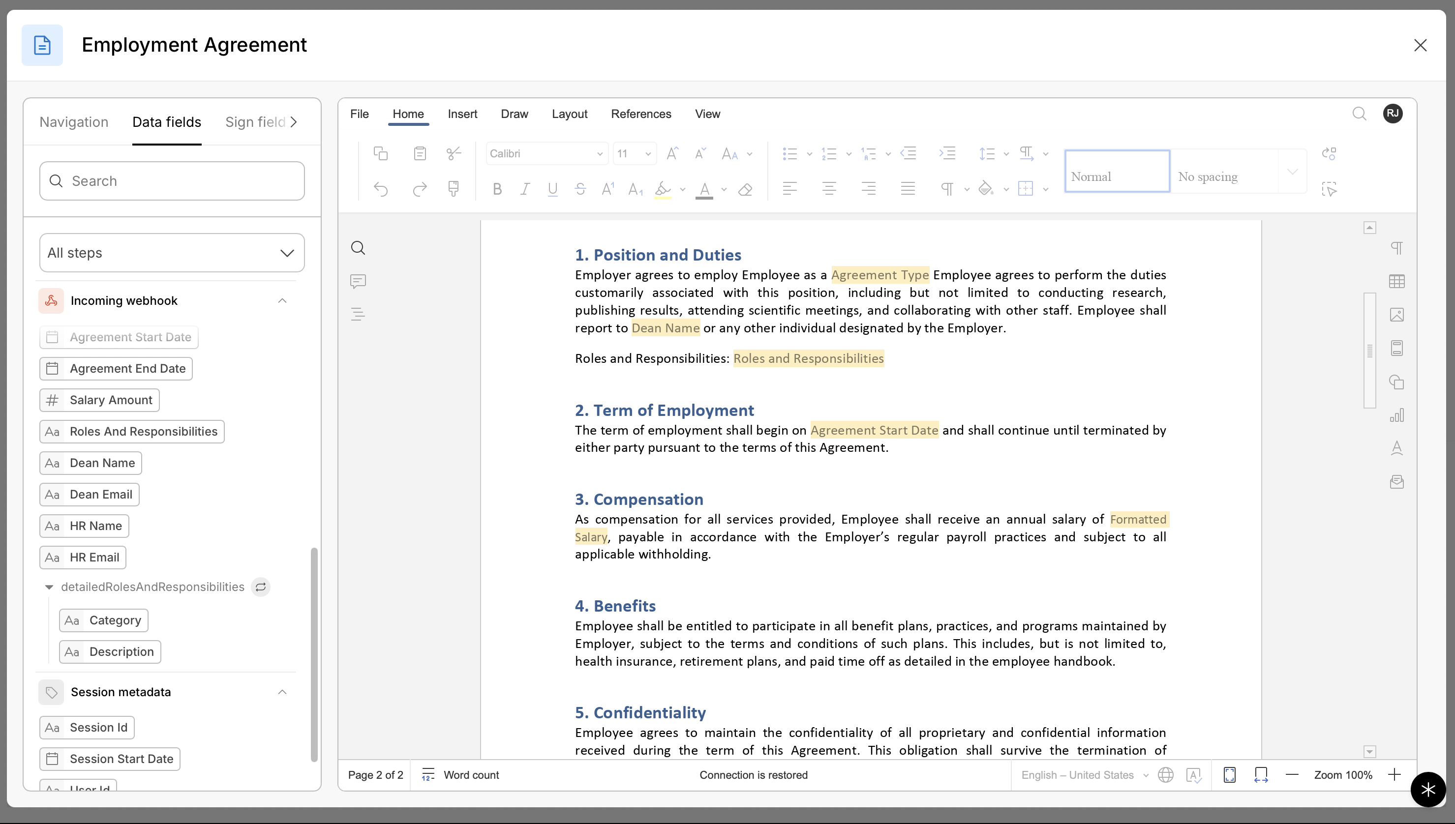Click the Format Painter icon

tap(453, 188)
